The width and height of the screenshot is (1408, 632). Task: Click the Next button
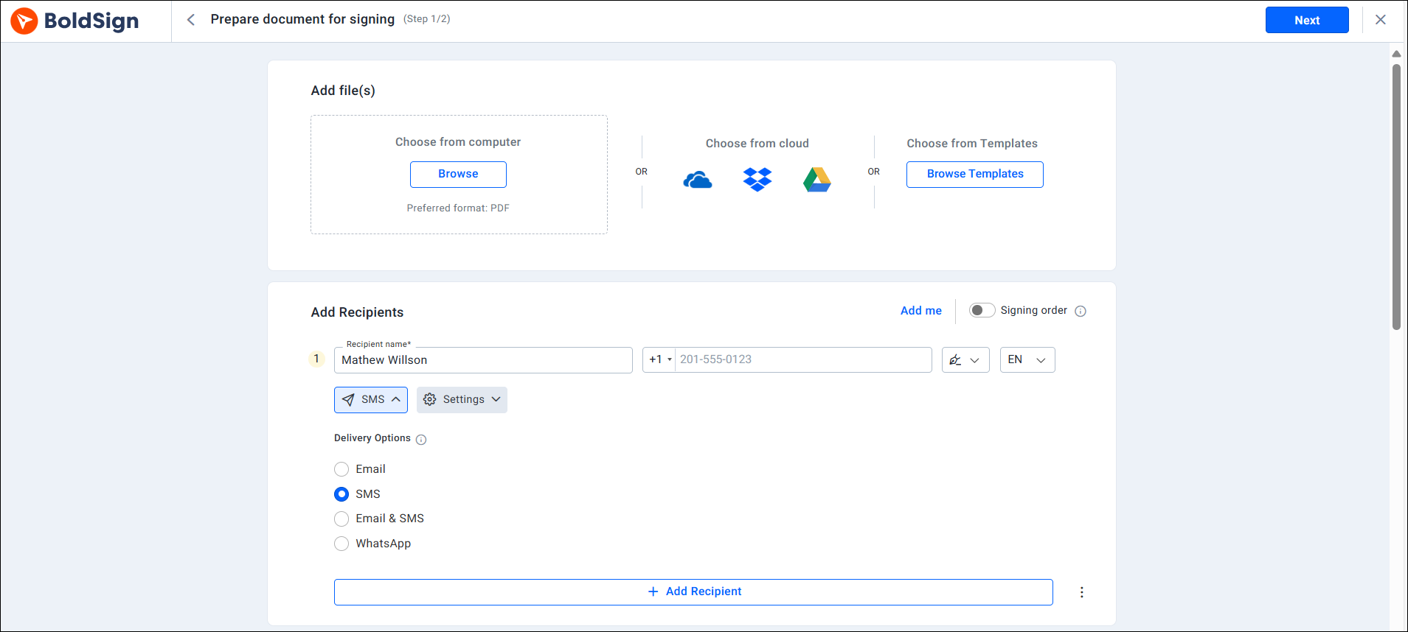point(1307,20)
